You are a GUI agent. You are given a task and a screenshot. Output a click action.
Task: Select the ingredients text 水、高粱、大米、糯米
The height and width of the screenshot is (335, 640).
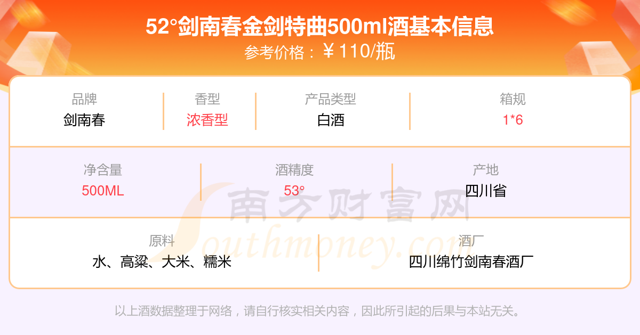tap(162, 262)
